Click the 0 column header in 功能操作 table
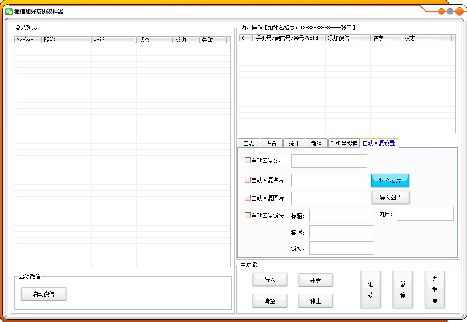 (246, 38)
